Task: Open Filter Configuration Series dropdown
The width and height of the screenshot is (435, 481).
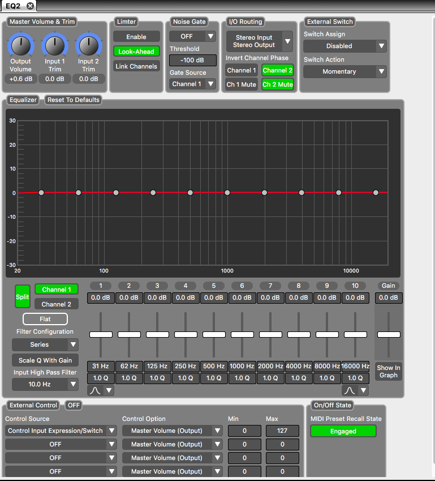Action: 45,344
